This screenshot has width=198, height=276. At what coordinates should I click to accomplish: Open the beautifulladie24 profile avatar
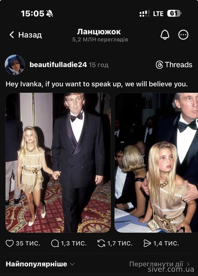[x=15, y=65]
